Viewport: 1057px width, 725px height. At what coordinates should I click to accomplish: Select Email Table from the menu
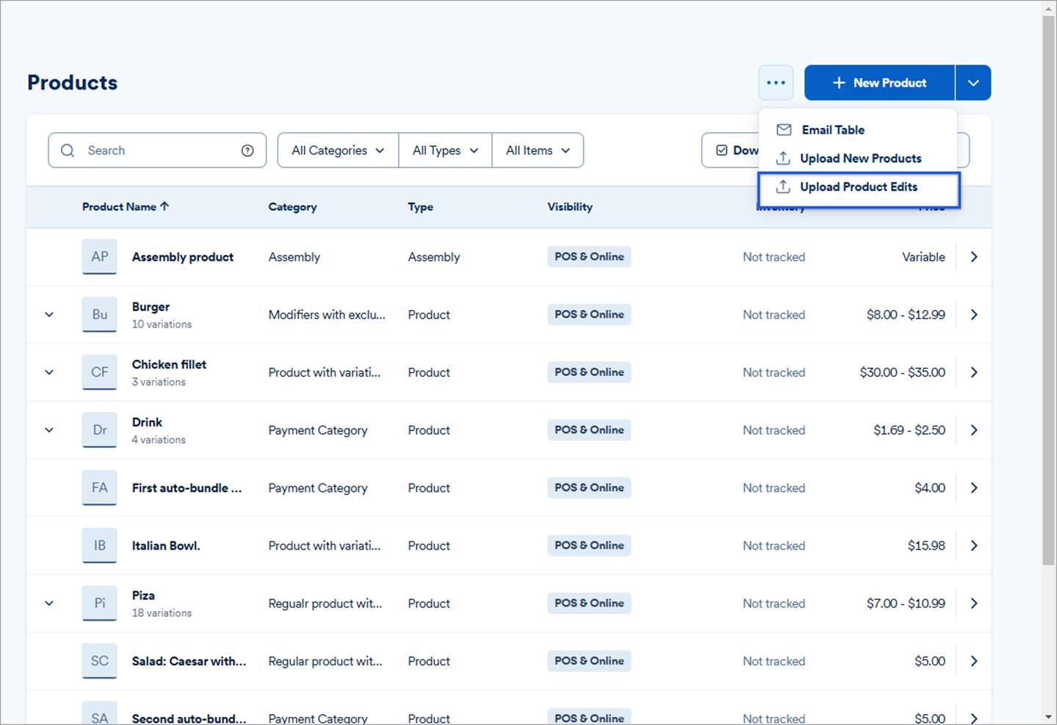click(833, 129)
